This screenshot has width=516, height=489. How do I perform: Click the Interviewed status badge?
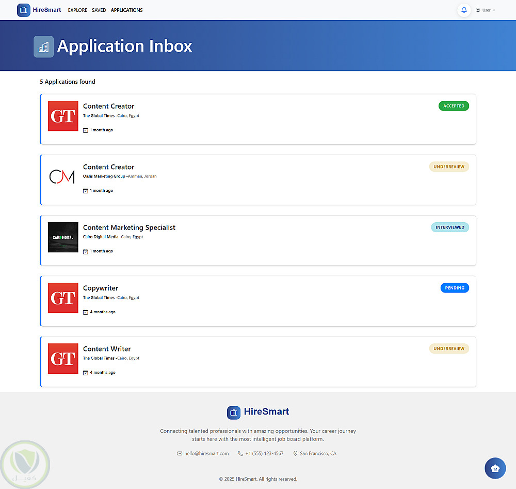tap(450, 227)
